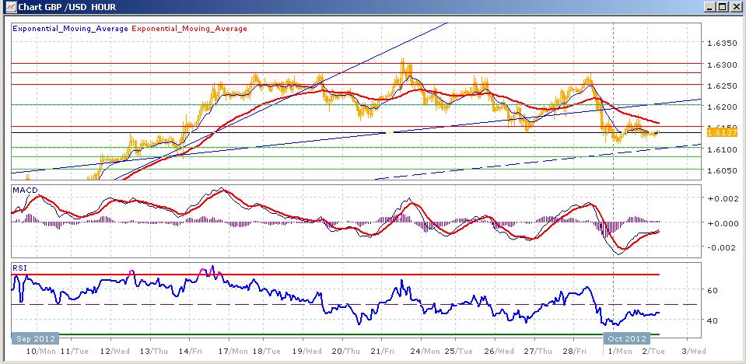Click the 1/Mon date label
Image resolution: width=746 pixels, height=364 pixels.
coord(618,351)
